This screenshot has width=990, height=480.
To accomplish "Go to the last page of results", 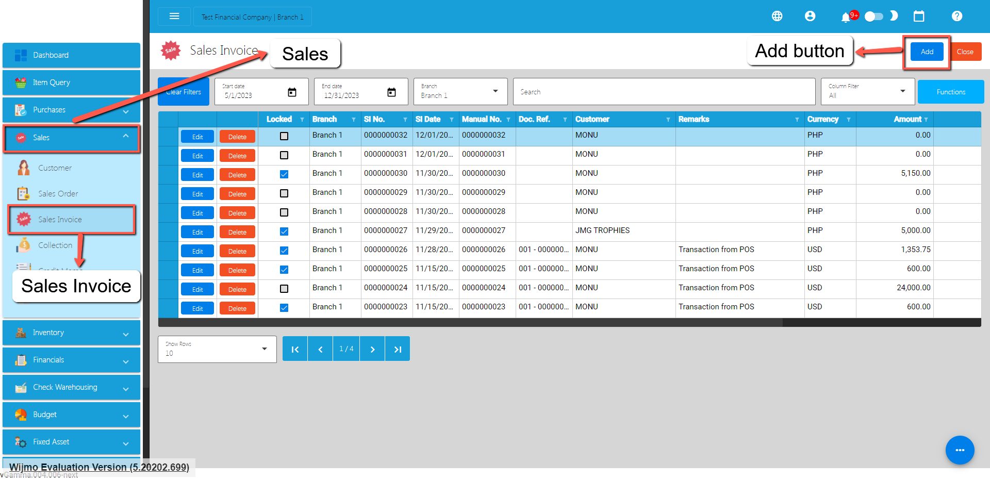I will (x=398, y=349).
